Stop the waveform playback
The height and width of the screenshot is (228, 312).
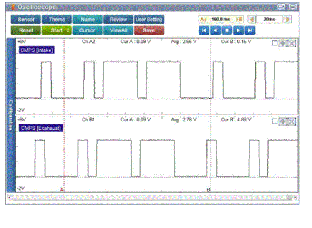tap(226, 30)
